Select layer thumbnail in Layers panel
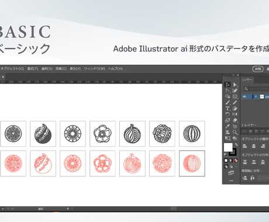Screen dimensions: 269x222 tap(262, 96)
